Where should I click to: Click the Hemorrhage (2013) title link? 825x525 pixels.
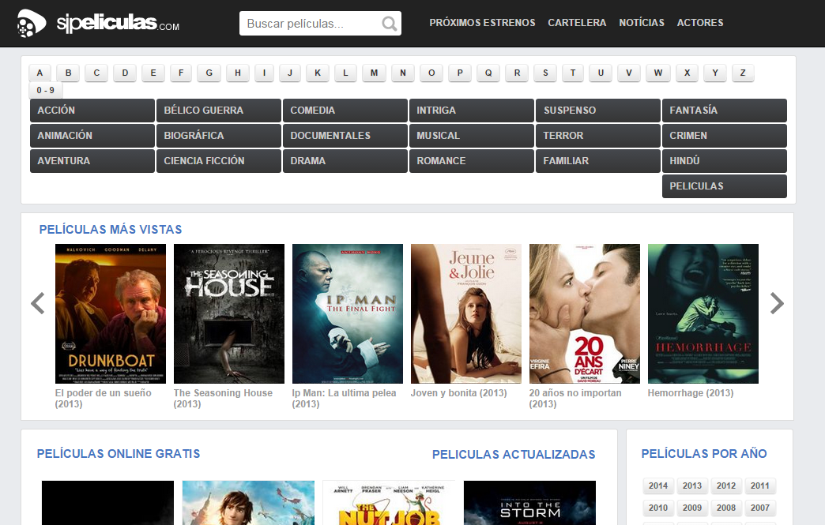pyautogui.click(x=691, y=393)
